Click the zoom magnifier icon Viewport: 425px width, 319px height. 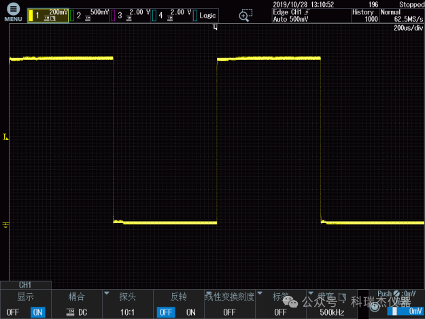click(245, 15)
